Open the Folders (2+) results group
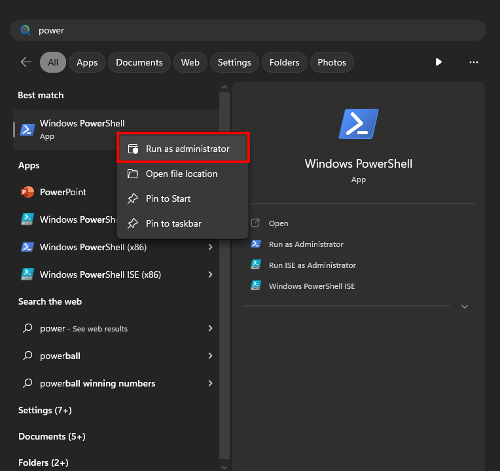This screenshot has width=500, height=471. tap(43, 462)
